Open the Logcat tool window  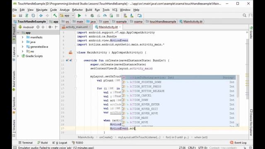click(x=60, y=142)
